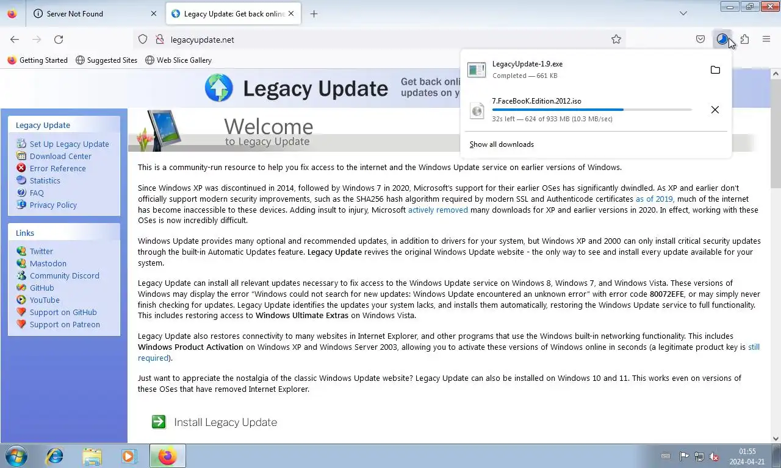Close the Server Not Found tab
This screenshot has width=781, height=468.
154,13
